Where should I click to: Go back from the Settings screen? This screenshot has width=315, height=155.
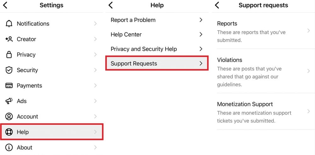5,5
